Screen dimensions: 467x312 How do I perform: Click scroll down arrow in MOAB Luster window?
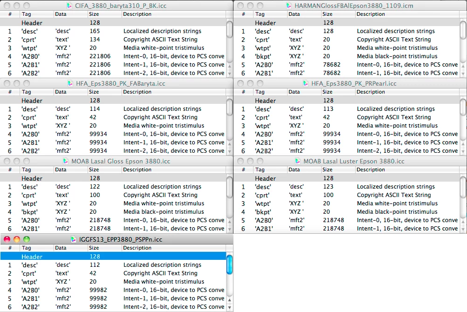[463, 229]
